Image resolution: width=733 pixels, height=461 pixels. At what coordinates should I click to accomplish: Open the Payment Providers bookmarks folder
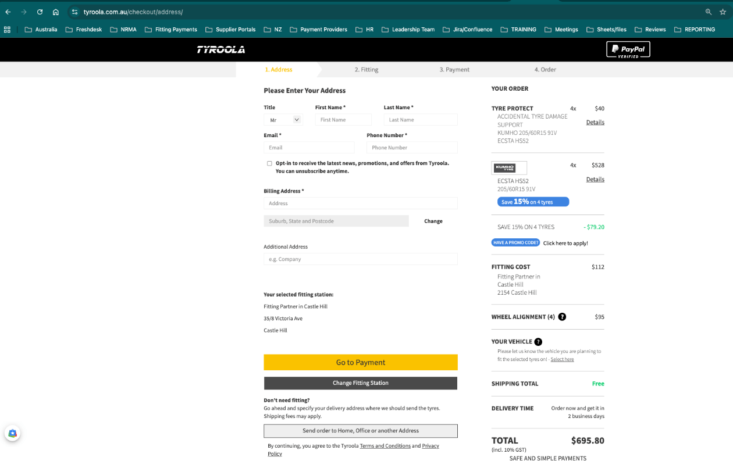[x=318, y=30]
